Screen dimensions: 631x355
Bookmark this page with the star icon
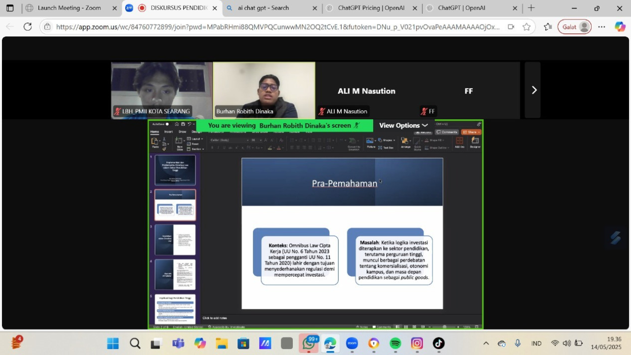point(526,27)
